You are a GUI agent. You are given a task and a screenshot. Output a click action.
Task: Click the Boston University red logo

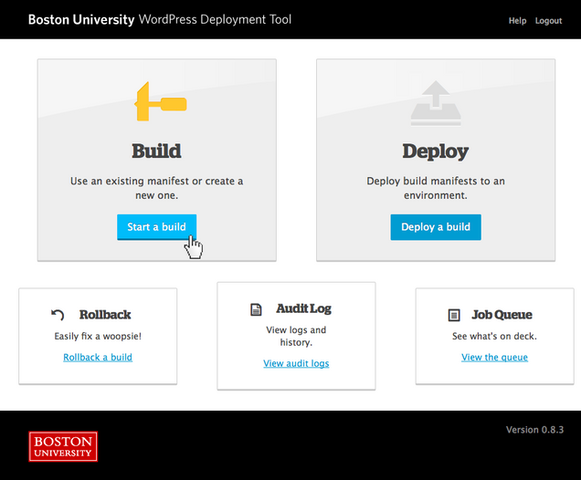63,446
